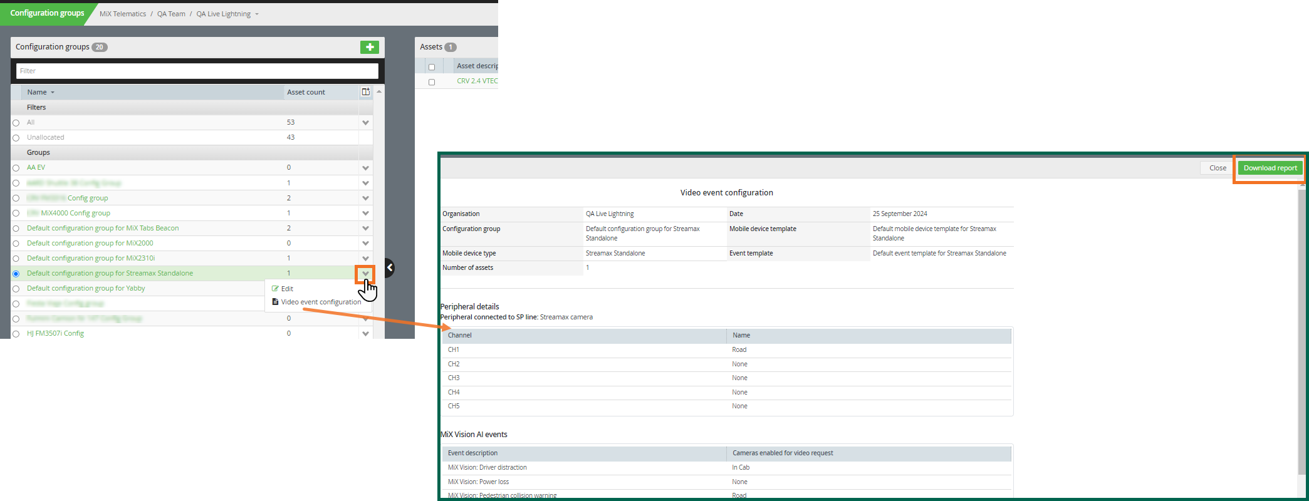Tick the CRV 2.4 VTEC asset checkbox
Viewport: 1309px width, 501px height.
pyautogui.click(x=432, y=82)
